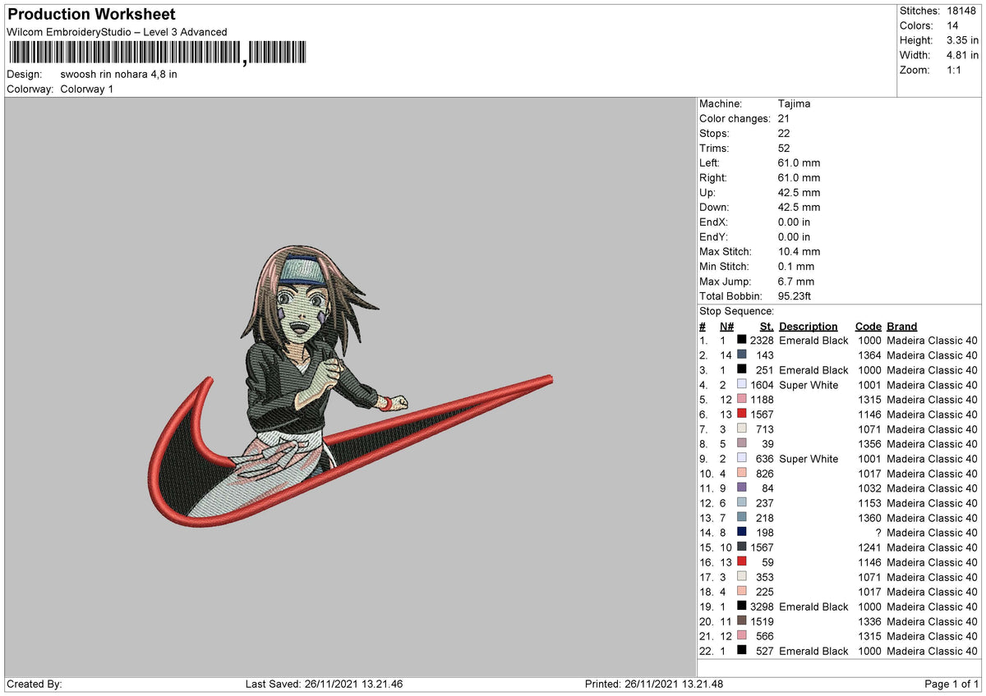
Task: Select the slate gray swatch in stop 2
Action: point(741,355)
